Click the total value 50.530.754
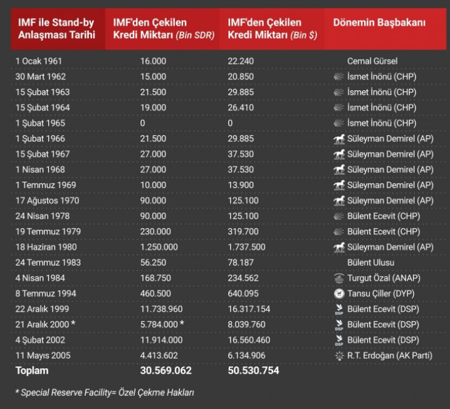Viewport: 450px width, 409px height. (253, 371)
